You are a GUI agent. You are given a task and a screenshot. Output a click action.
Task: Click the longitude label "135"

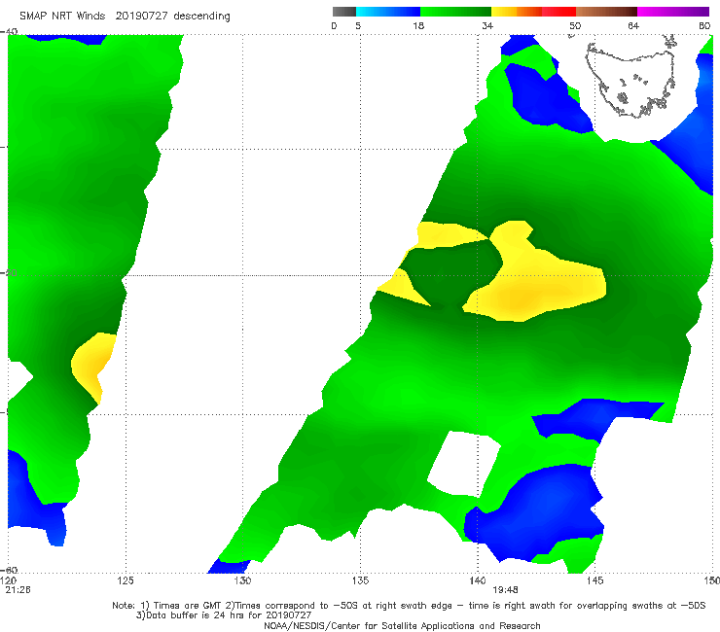(360, 581)
